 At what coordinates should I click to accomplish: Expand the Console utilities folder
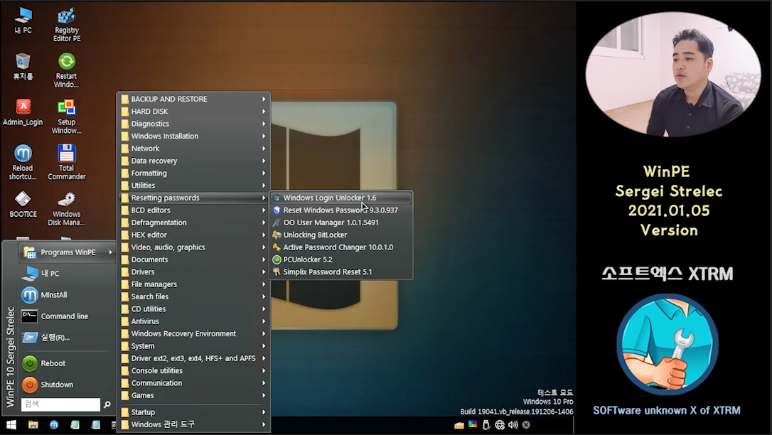[x=193, y=370]
